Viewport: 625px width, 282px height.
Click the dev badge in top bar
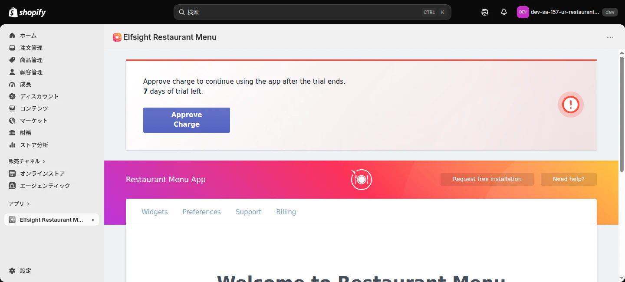(x=610, y=12)
